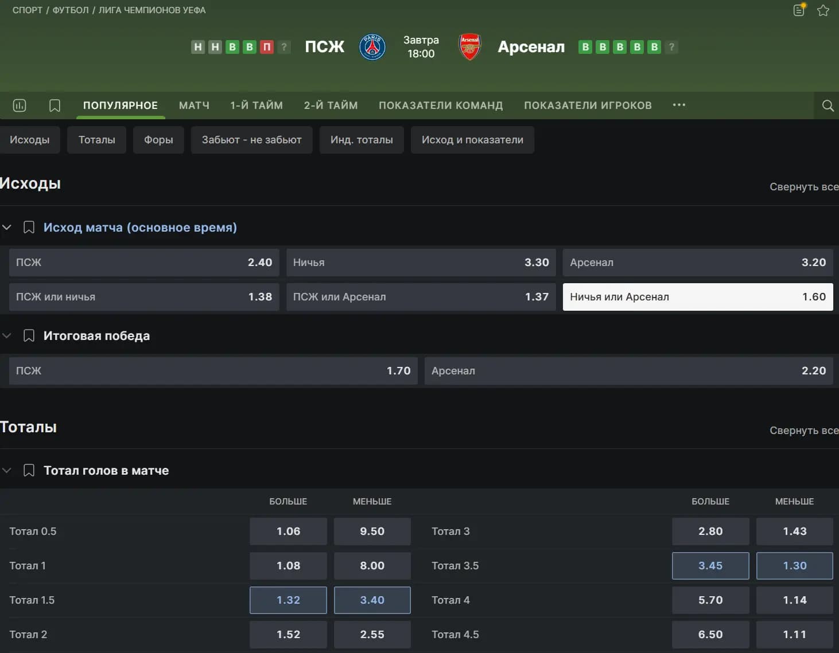This screenshot has height=653, width=839.
Task: Open the 2-й тайм tab
Action: coord(331,105)
